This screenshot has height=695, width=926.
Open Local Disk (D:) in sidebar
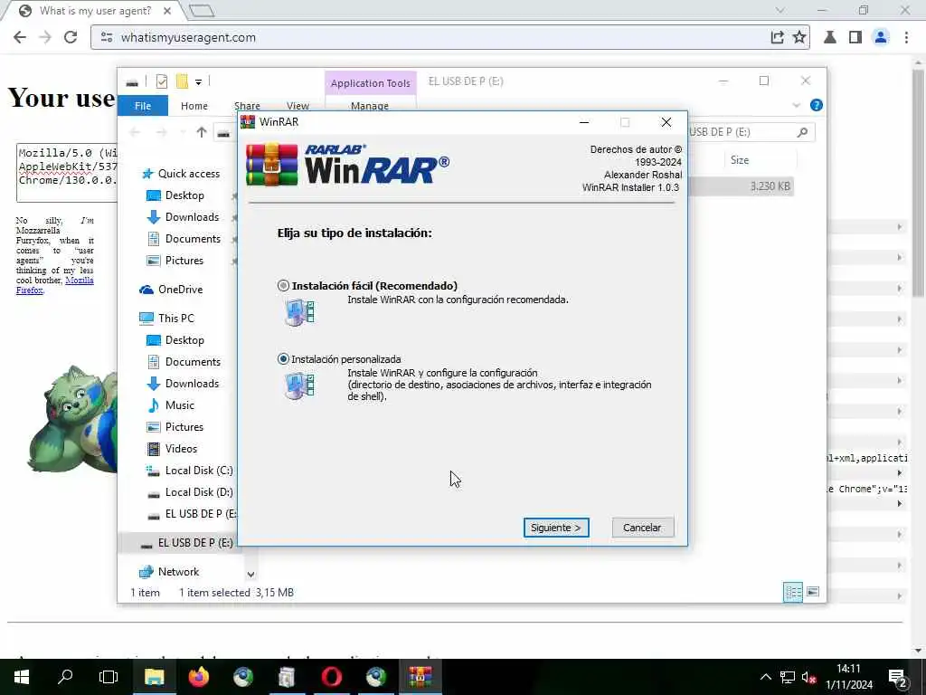199,492
